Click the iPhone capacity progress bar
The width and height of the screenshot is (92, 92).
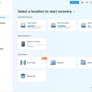36,45
